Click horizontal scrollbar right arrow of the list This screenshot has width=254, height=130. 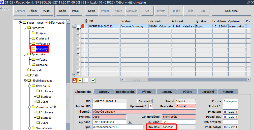coord(248,79)
